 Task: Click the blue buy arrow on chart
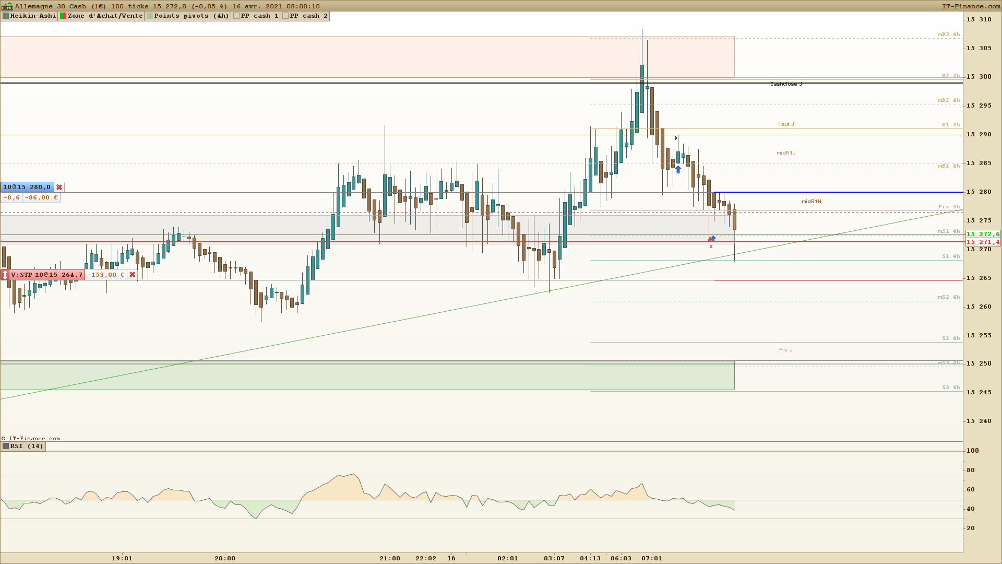(x=678, y=169)
